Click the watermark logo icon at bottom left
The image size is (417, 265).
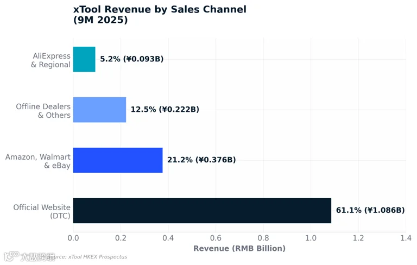click(11, 256)
